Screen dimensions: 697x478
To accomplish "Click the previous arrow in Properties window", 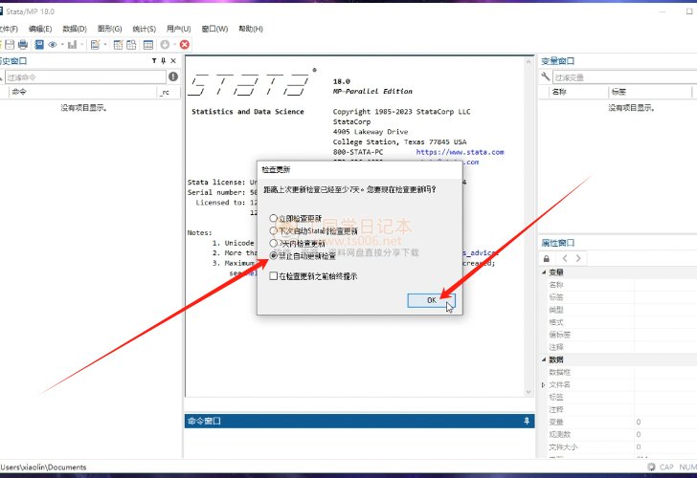I will [x=565, y=258].
